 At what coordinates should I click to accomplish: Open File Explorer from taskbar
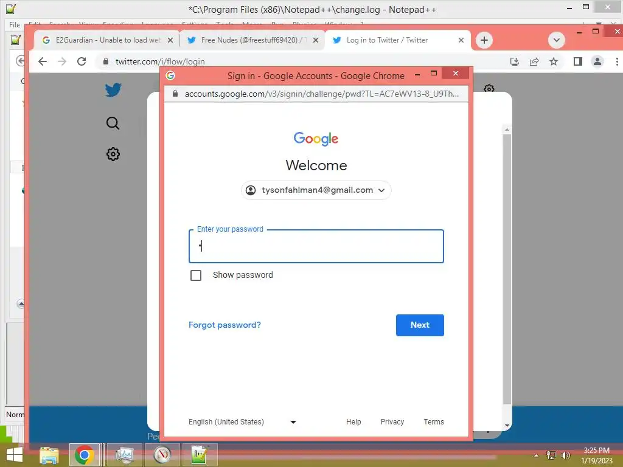pos(49,455)
